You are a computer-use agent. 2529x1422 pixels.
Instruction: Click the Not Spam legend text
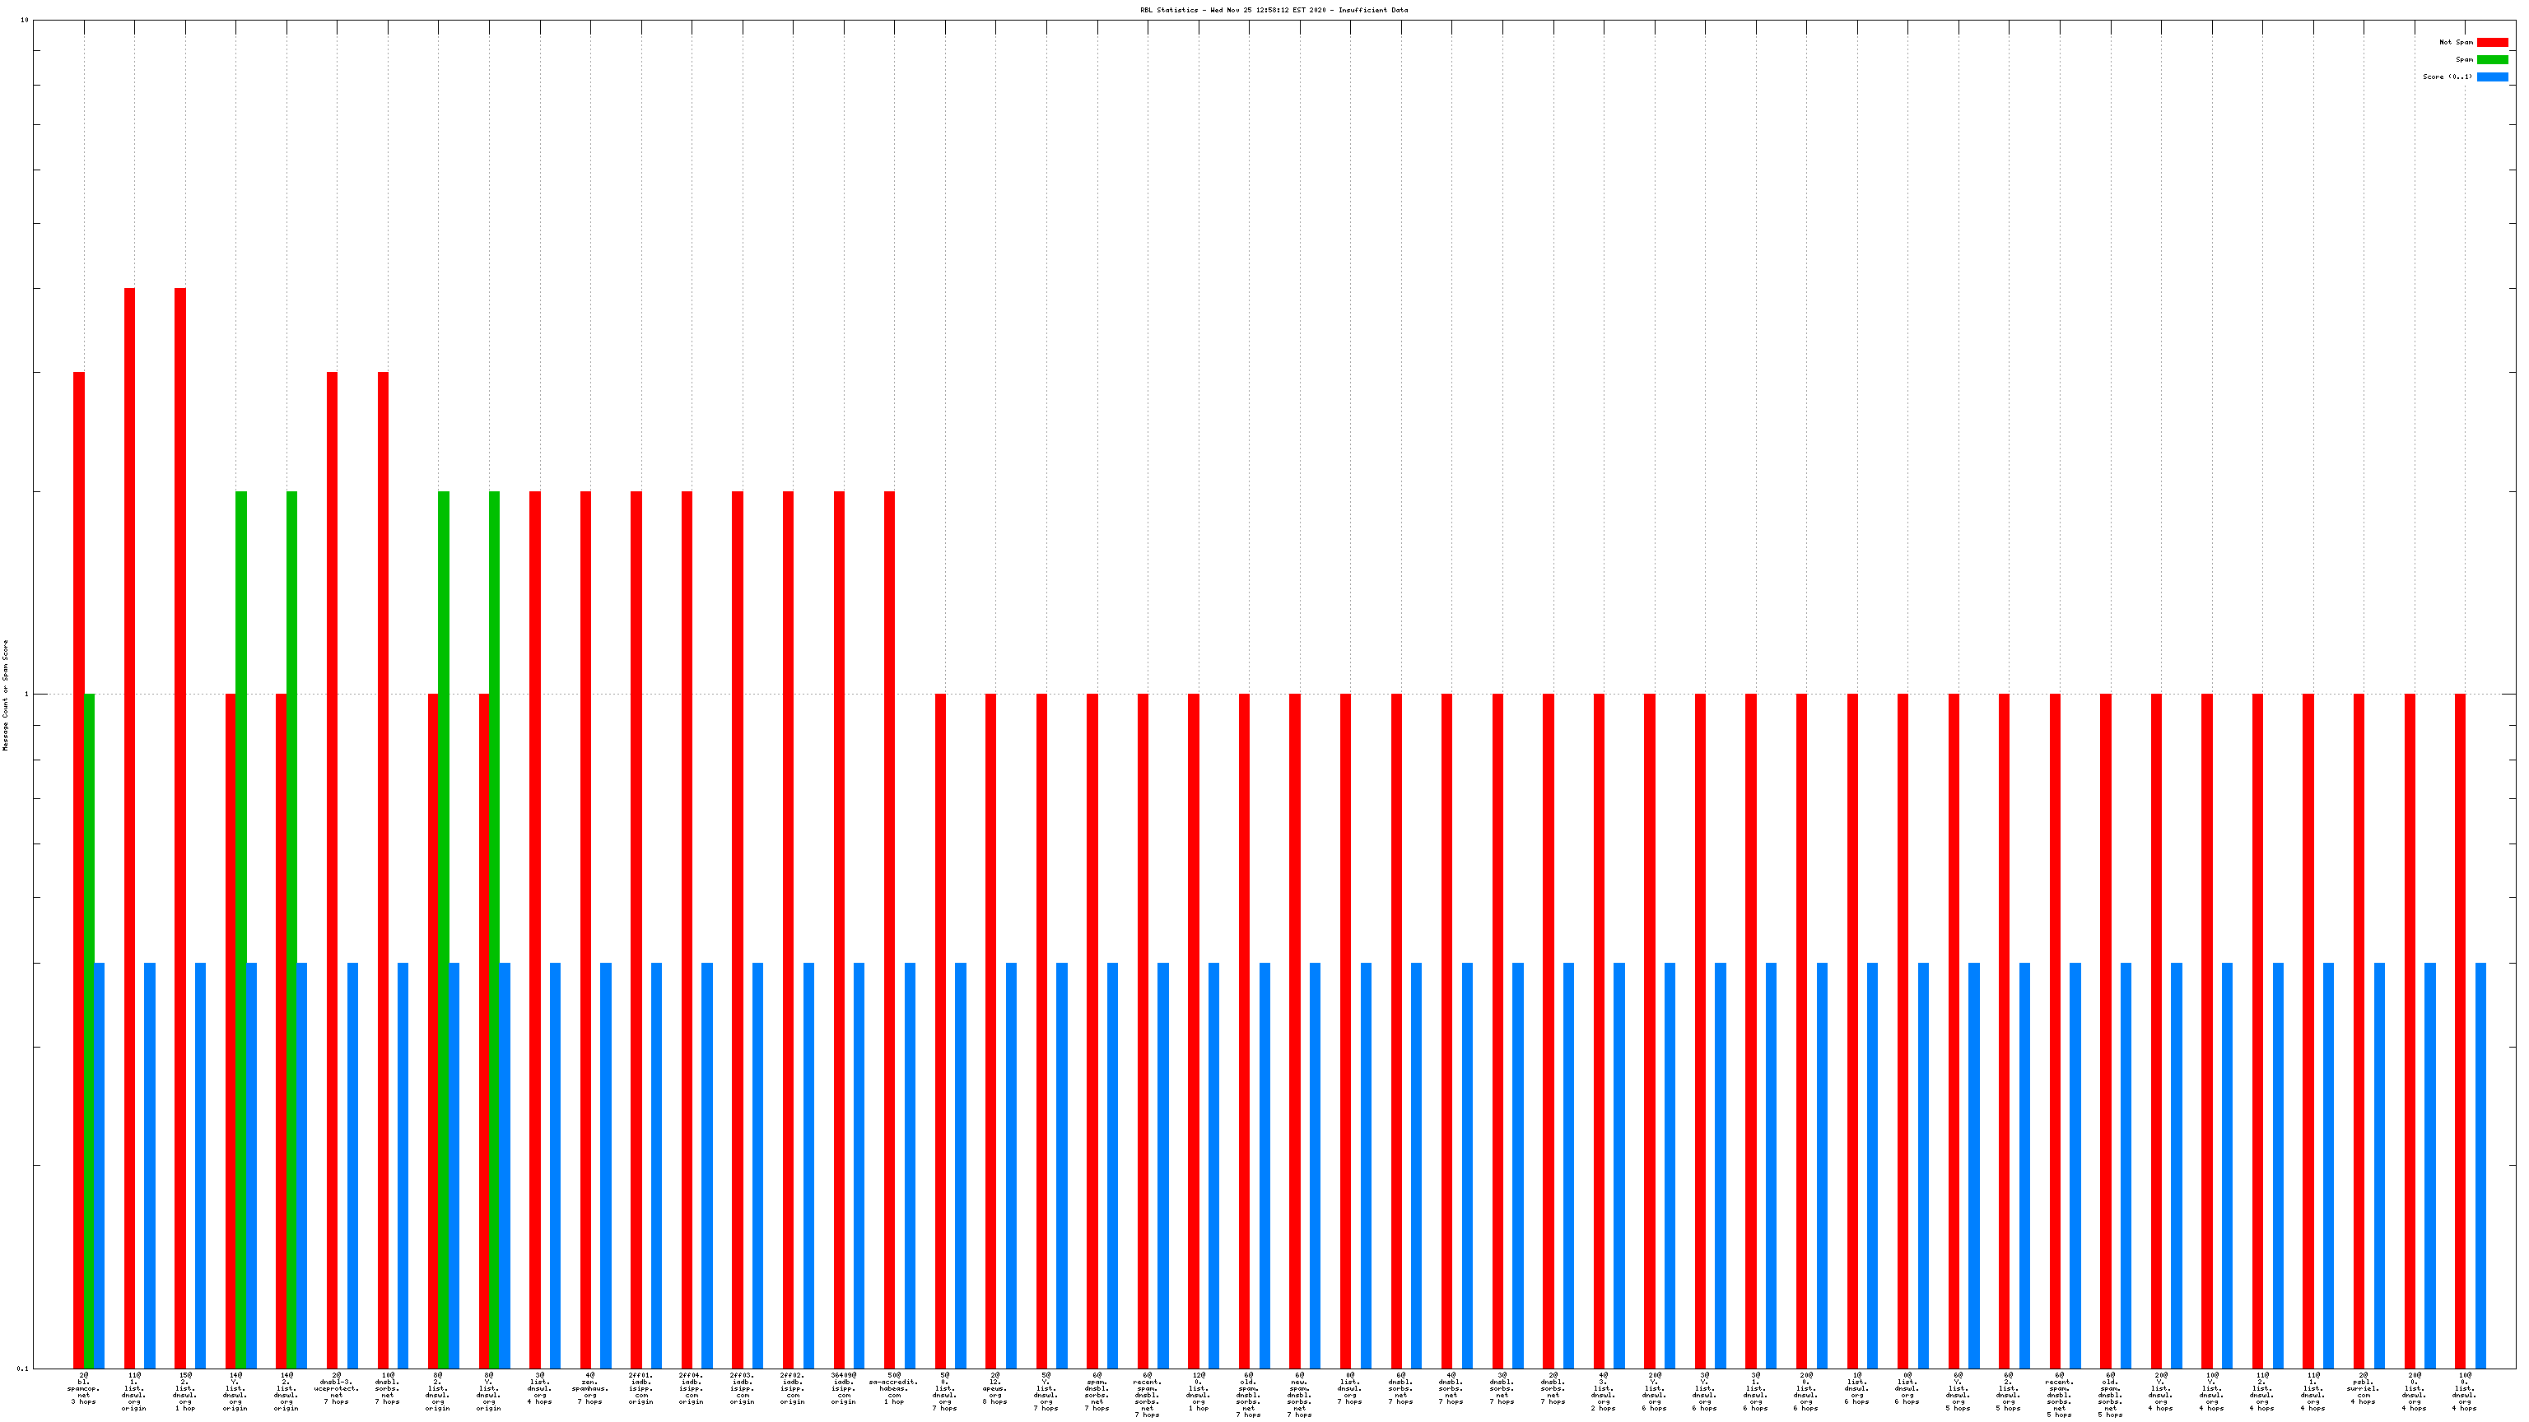coord(2456,42)
